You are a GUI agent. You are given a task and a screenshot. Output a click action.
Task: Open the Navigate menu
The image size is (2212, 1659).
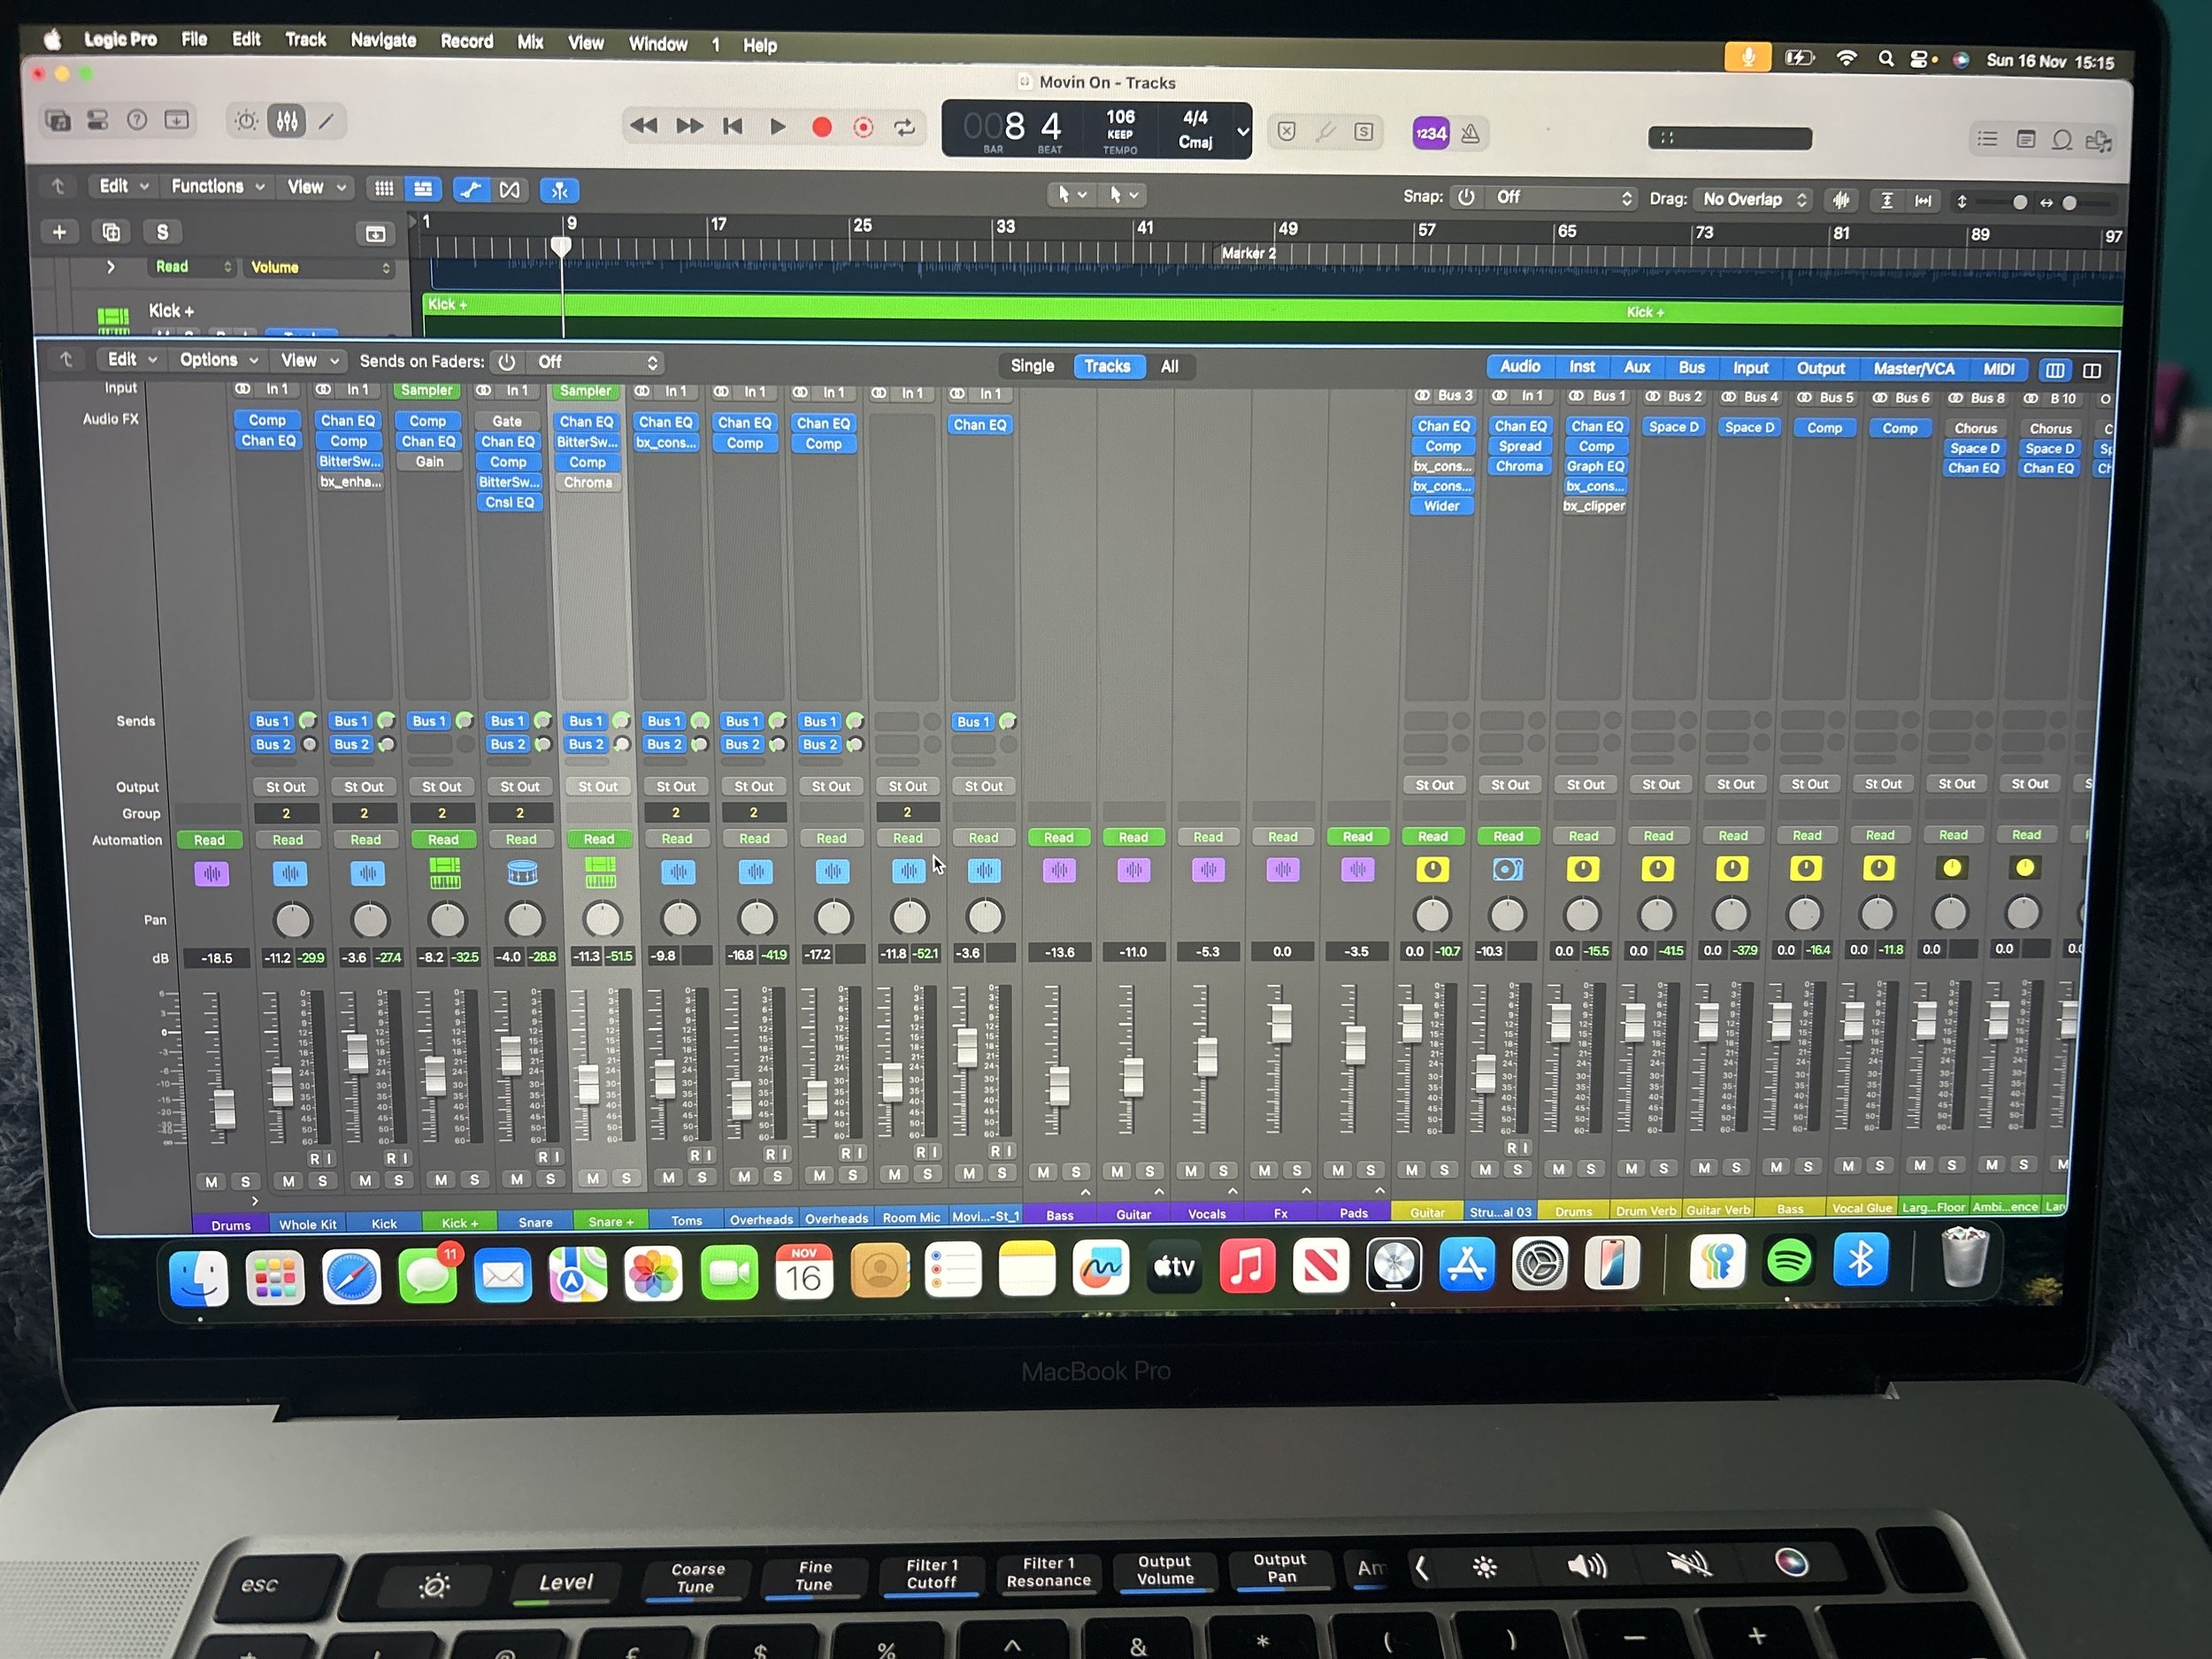(x=383, y=40)
